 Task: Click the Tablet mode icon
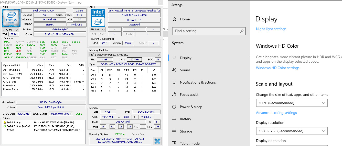[174, 143]
